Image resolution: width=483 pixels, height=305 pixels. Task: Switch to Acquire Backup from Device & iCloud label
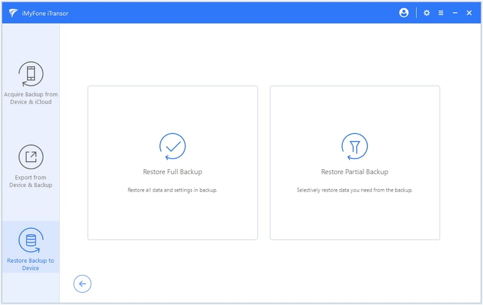31,98
